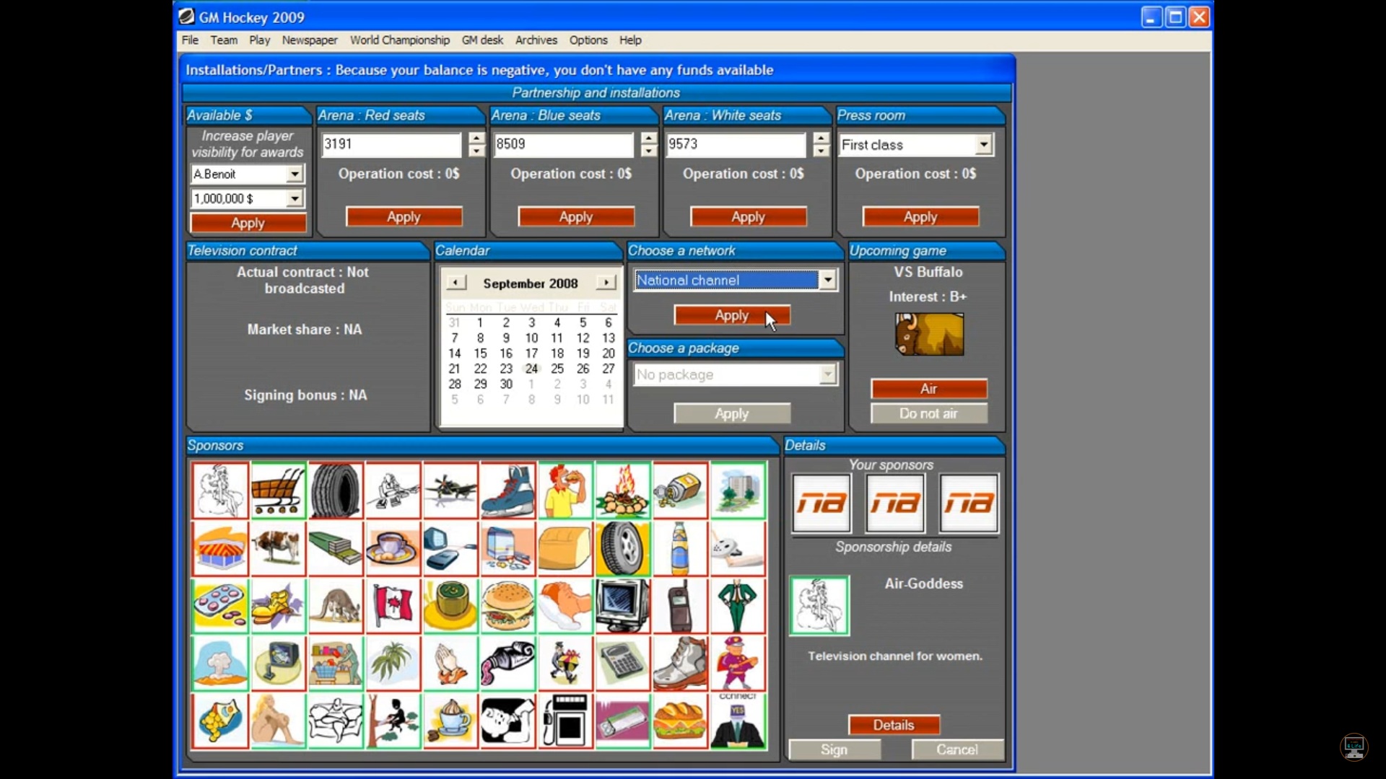Select Do not air for upcoming game
Image resolution: width=1386 pixels, height=779 pixels.
pyautogui.click(x=928, y=413)
